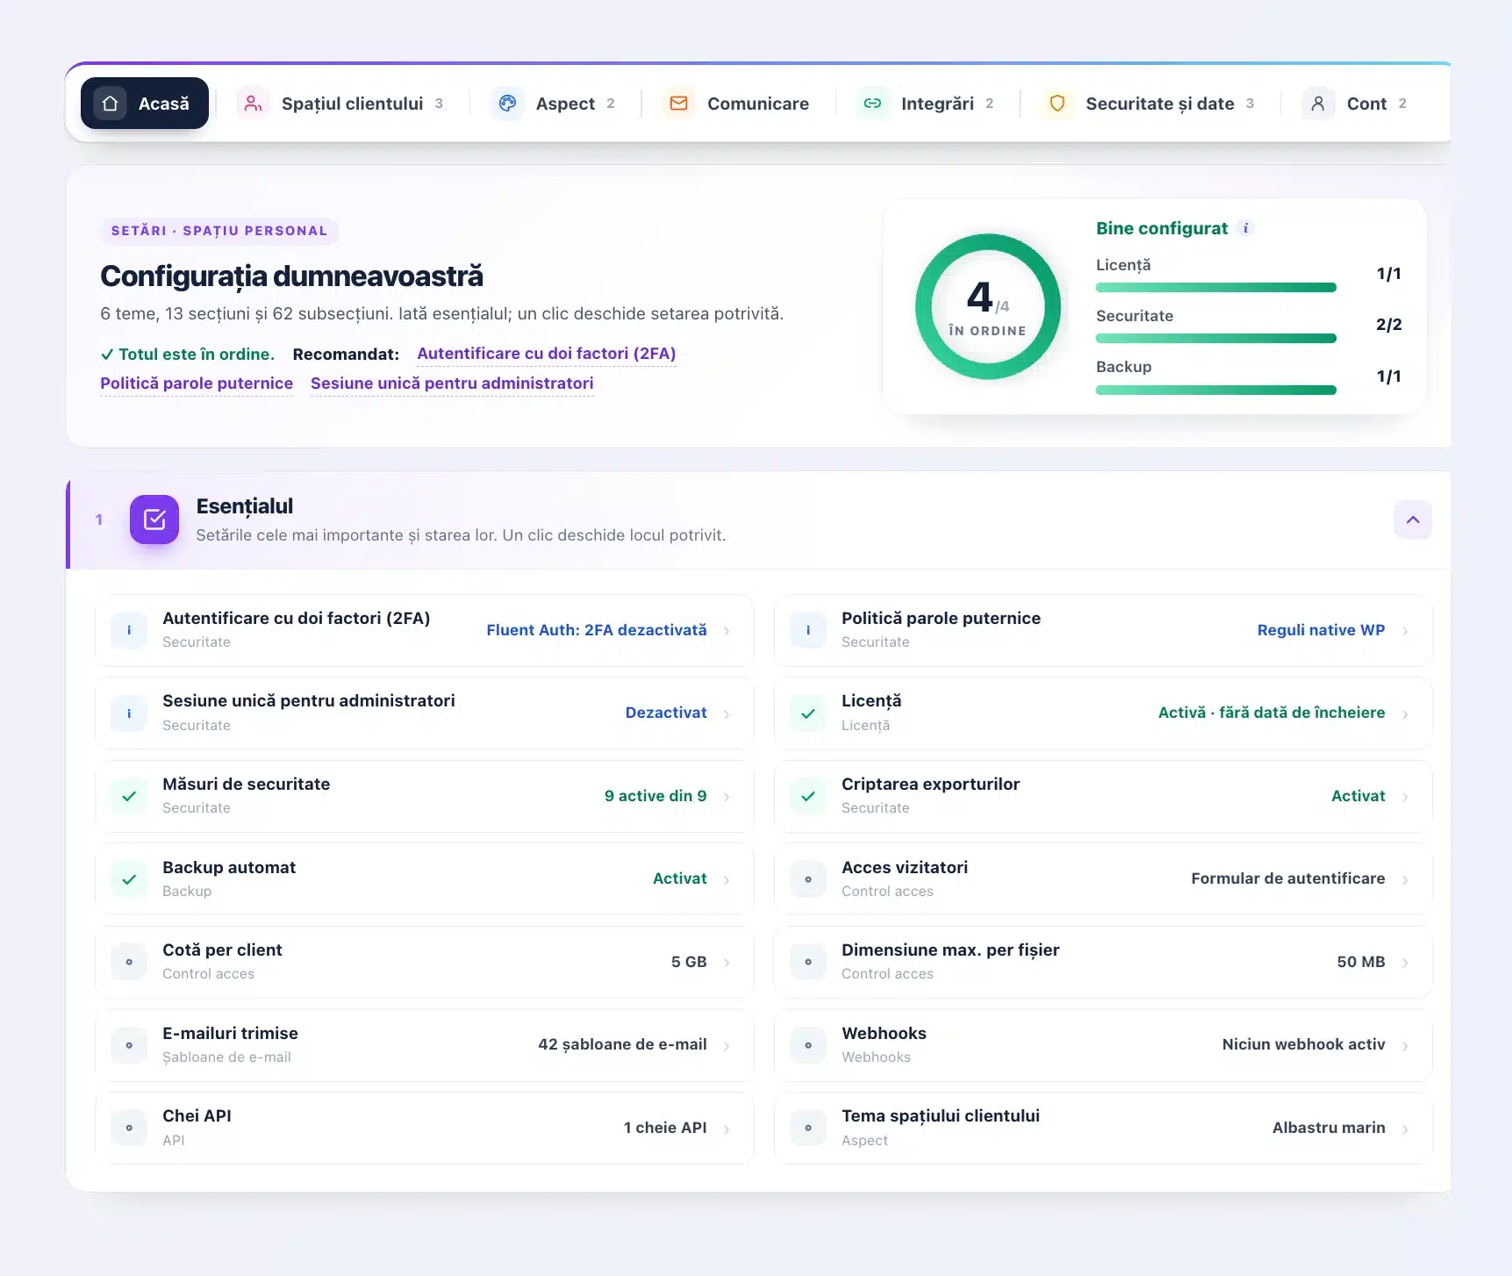The height and width of the screenshot is (1276, 1512).
Task: Click the user icon beside Spațiul clientului
Action: (x=253, y=104)
